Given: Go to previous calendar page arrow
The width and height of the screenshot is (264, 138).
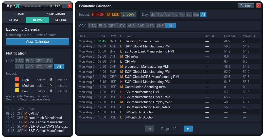Looking at the screenshot, I should pyautogui.click(x=150, y=129).
